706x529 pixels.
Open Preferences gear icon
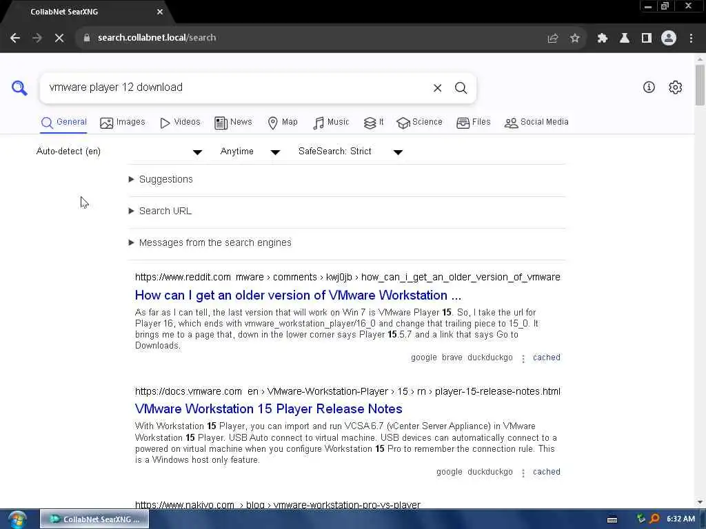[675, 87]
